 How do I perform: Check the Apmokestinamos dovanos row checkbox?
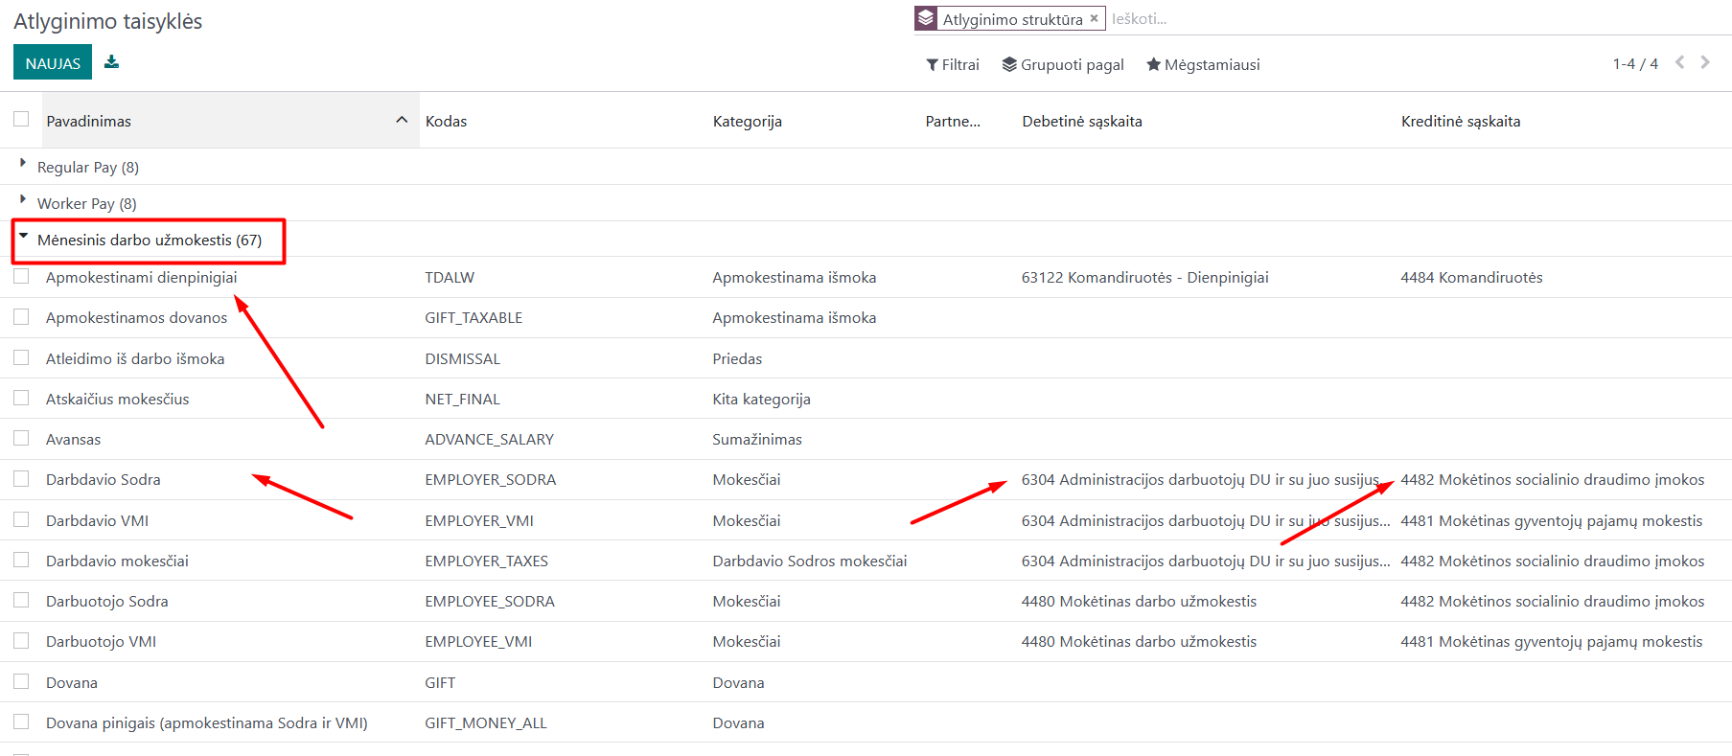tap(21, 316)
